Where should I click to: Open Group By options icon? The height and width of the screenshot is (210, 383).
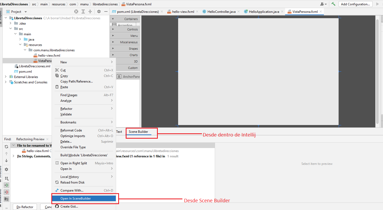tap(6, 178)
